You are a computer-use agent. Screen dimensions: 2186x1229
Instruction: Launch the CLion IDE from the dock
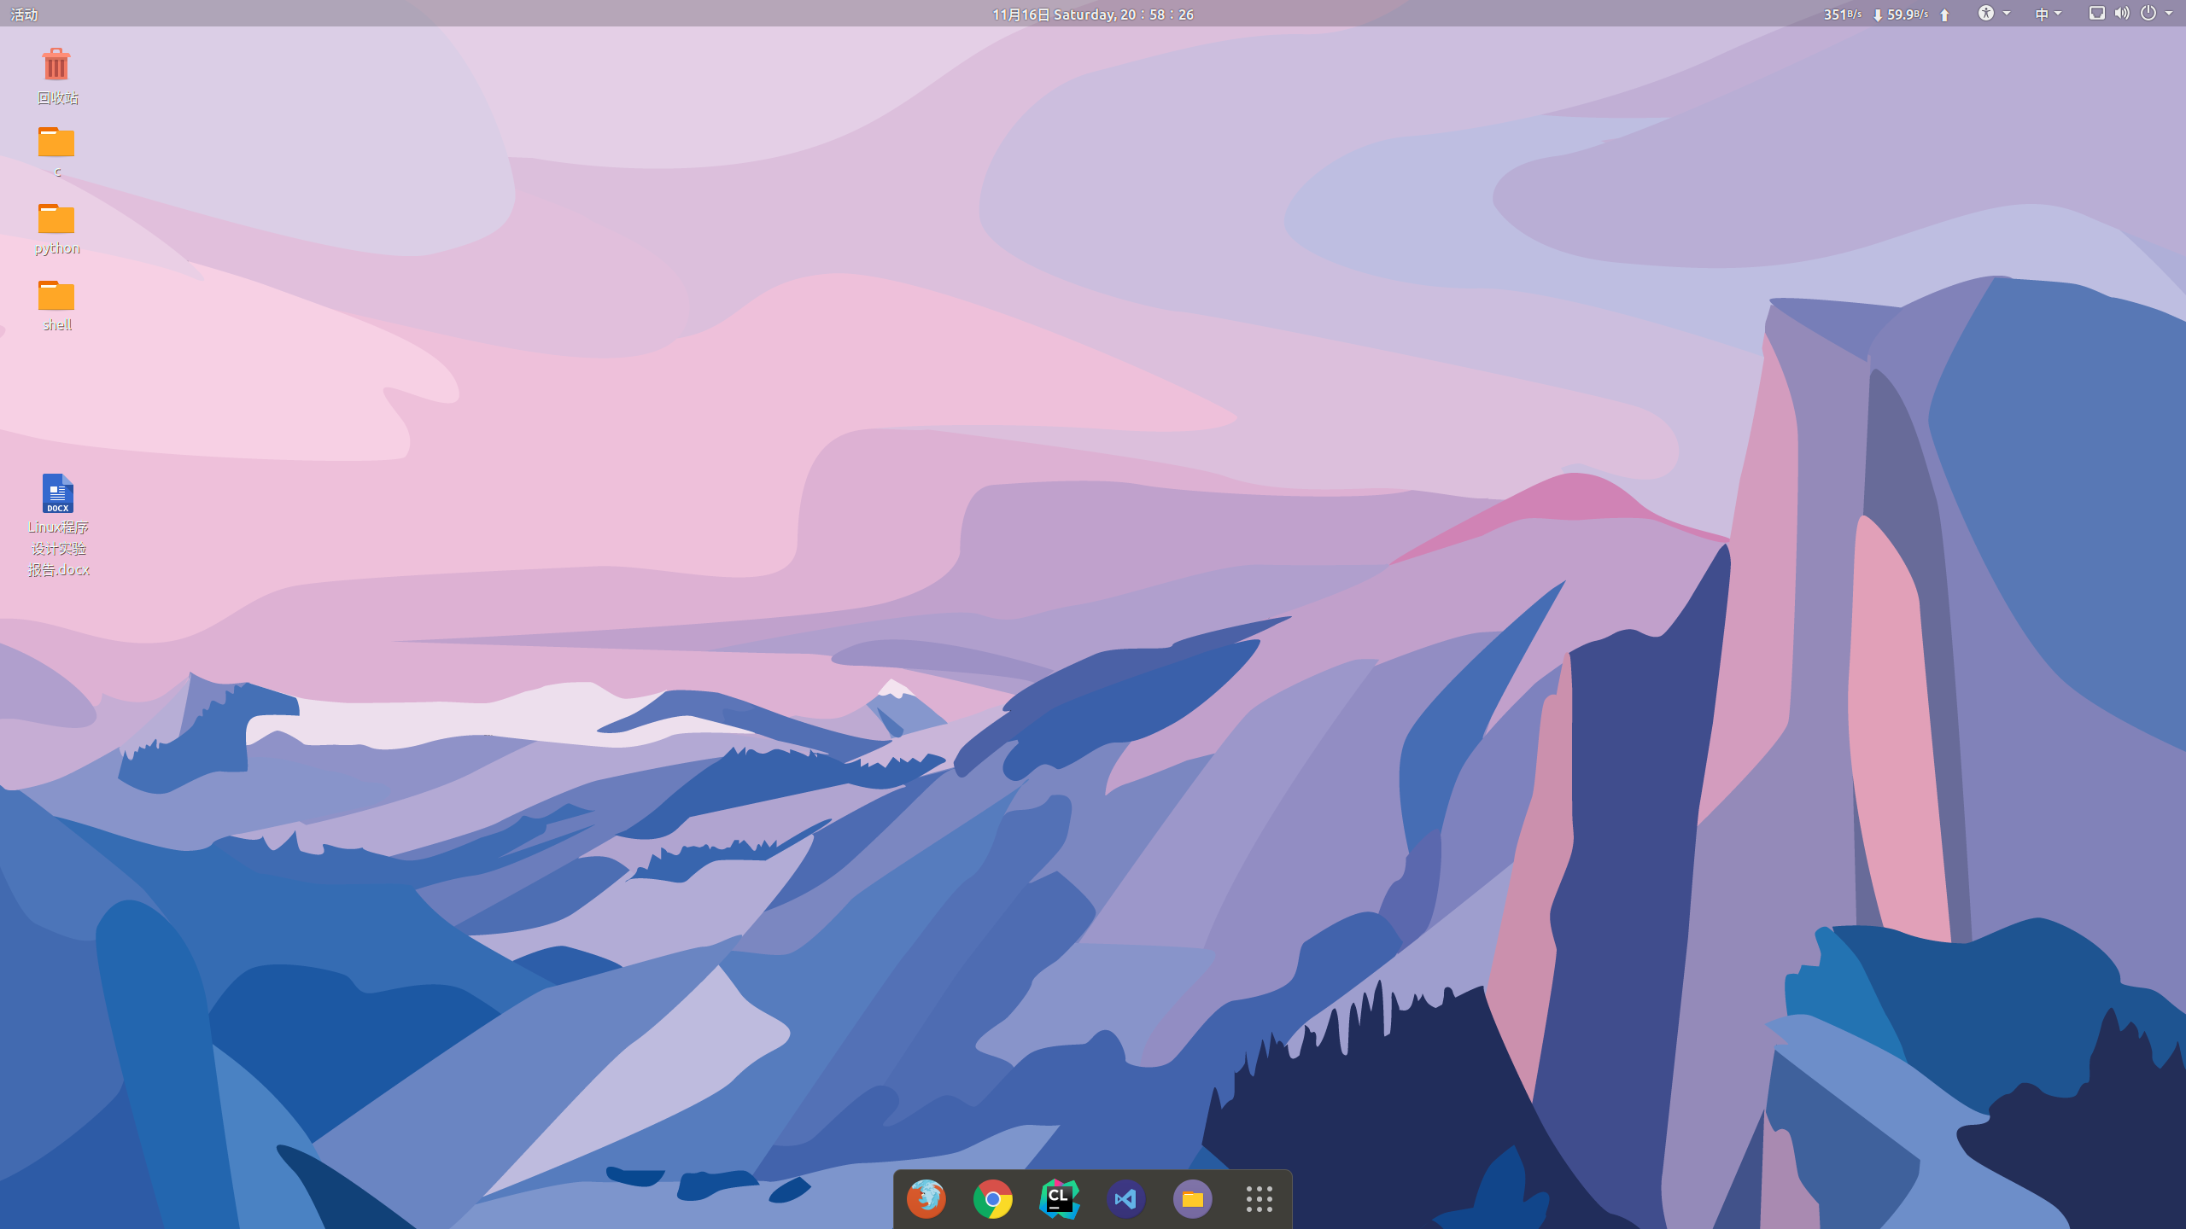[1060, 1199]
